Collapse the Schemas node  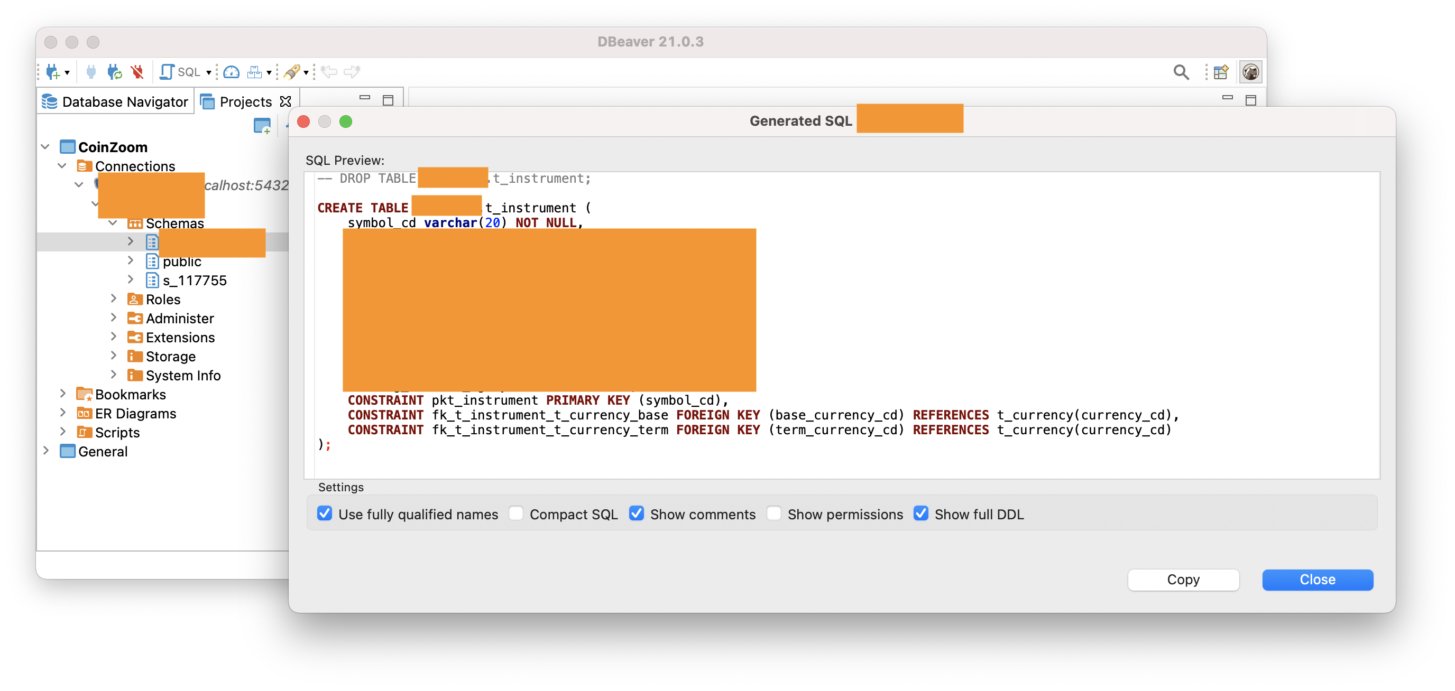point(113,223)
